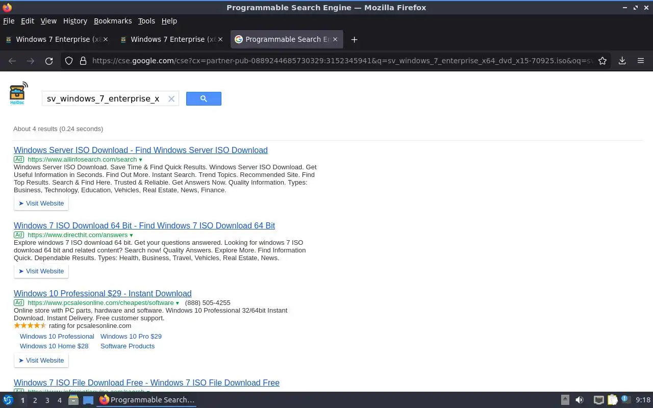Go forward one page
The width and height of the screenshot is (653, 408).
pyautogui.click(x=31, y=61)
